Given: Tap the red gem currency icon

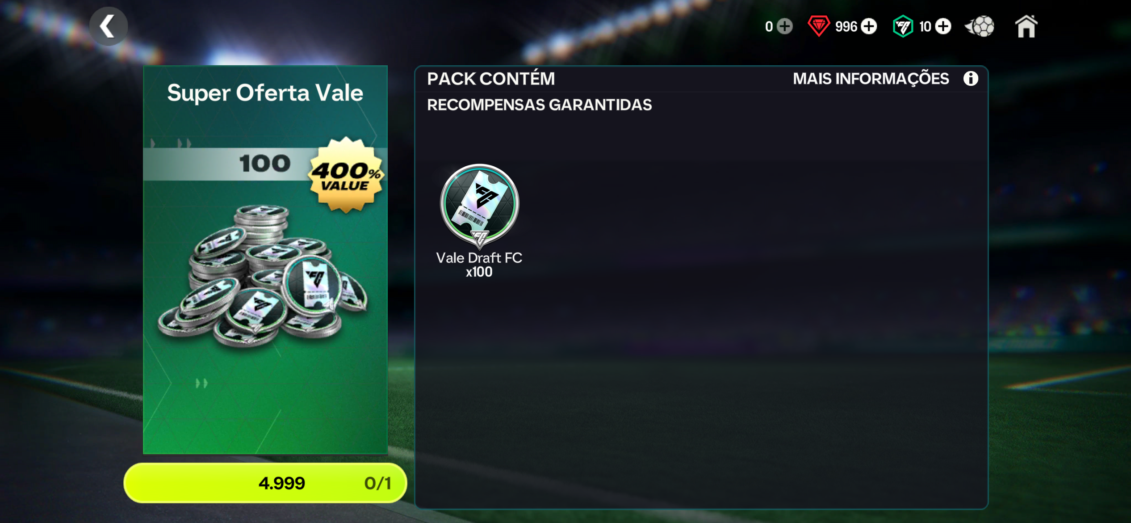Looking at the screenshot, I should click(818, 26).
